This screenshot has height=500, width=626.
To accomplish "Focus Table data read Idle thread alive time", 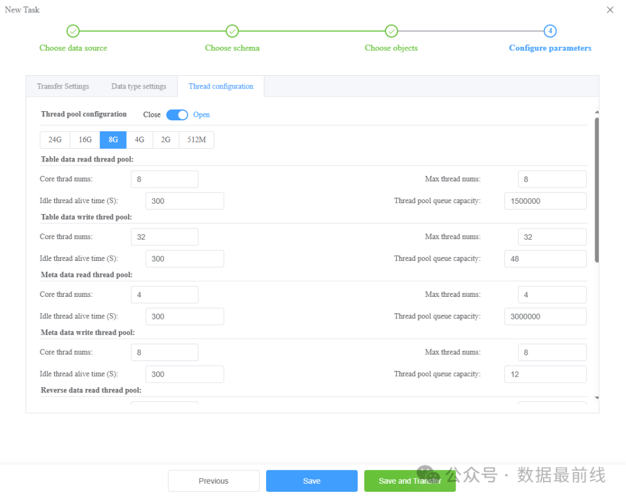I will coord(184,201).
